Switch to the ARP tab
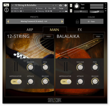Viewport: 110px width, 106px height. click(x=30, y=30)
